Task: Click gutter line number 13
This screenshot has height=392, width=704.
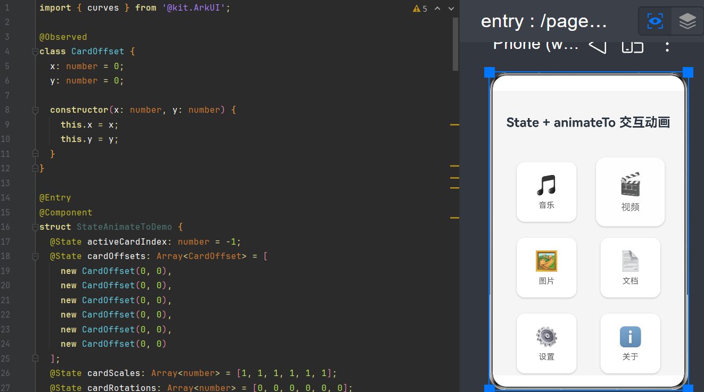Action: tap(5, 183)
